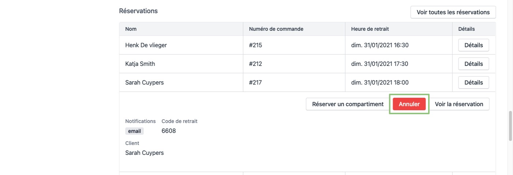Open Détails for Katja Smith
Screen dimensions: 513x175
(x=473, y=64)
